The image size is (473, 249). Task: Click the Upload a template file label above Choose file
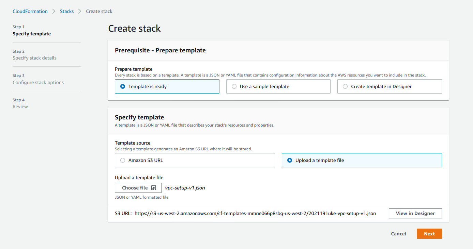(139, 178)
